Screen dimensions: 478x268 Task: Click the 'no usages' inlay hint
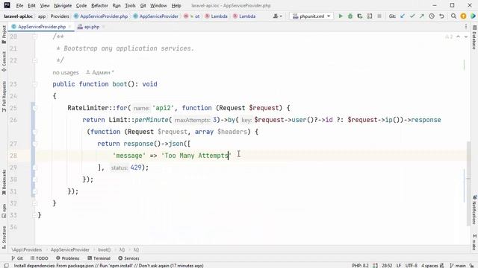(x=66, y=72)
